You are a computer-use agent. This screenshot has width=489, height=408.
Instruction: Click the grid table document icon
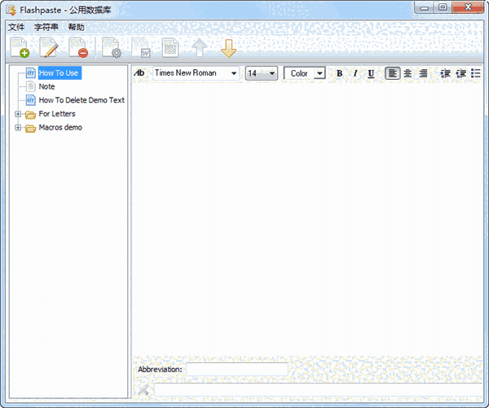(x=170, y=48)
